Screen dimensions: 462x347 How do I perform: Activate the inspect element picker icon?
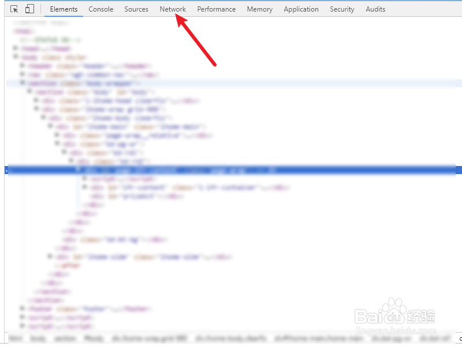point(14,9)
